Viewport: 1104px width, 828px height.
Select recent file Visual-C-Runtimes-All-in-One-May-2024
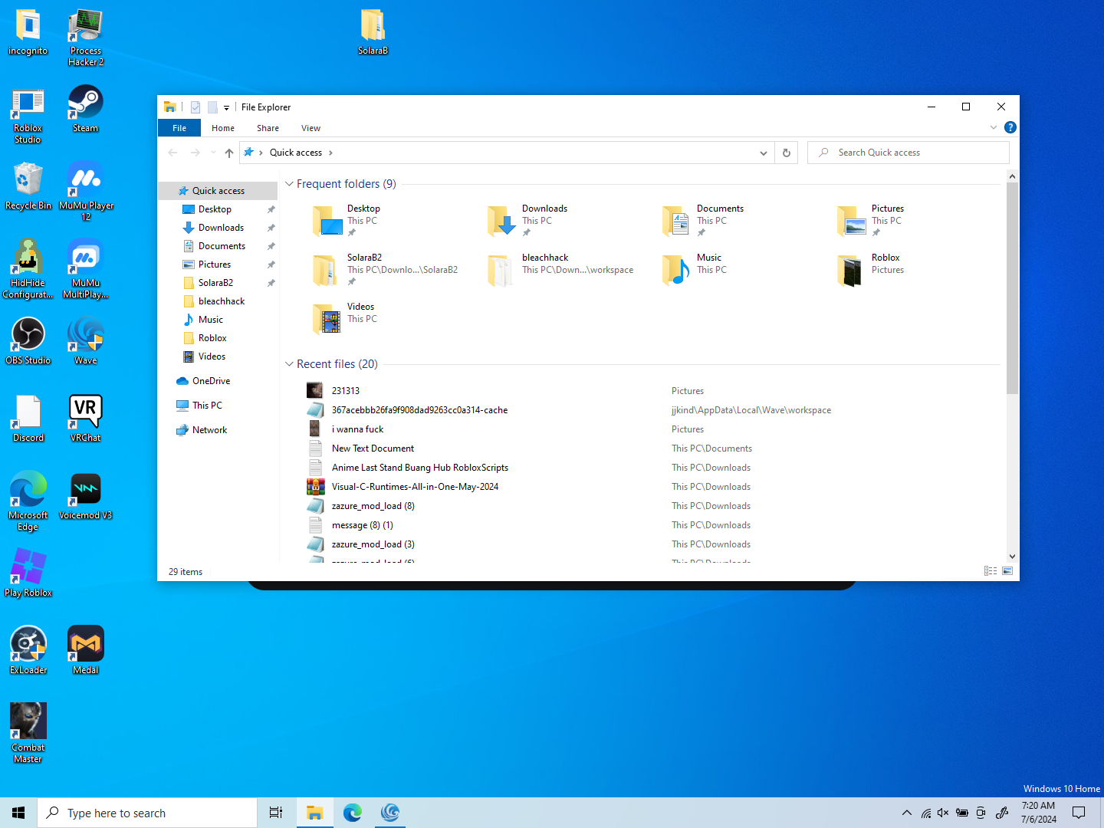click(415, 487)
